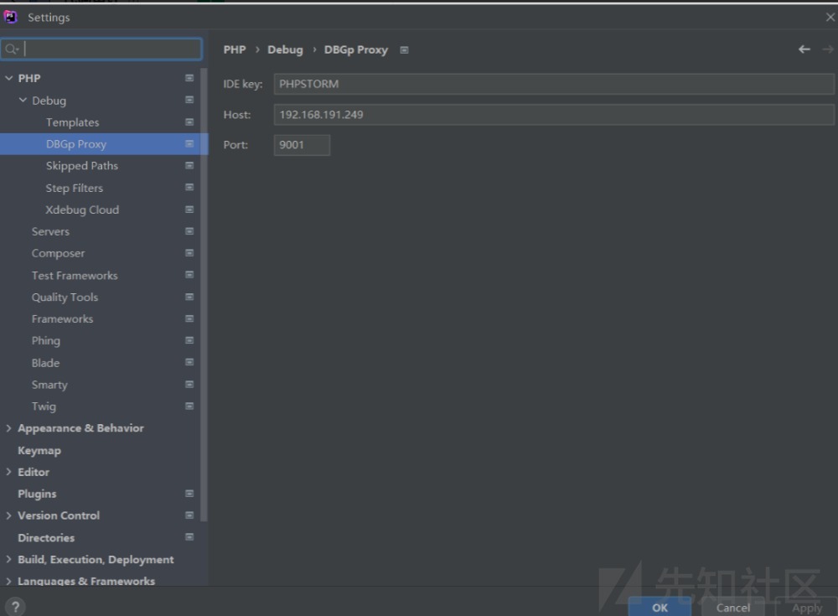Open the help question mark icon
The height and width of the screenshot is (616, 838).
coord(14,607)
